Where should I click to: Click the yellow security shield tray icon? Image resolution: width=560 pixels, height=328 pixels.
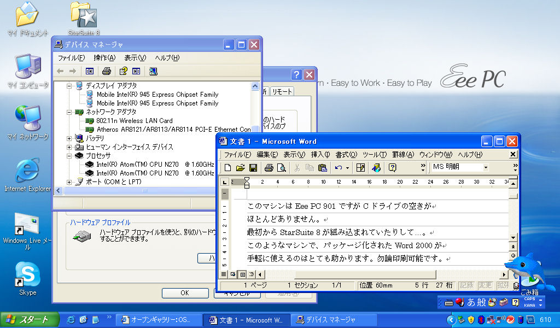tap(471, 319)
